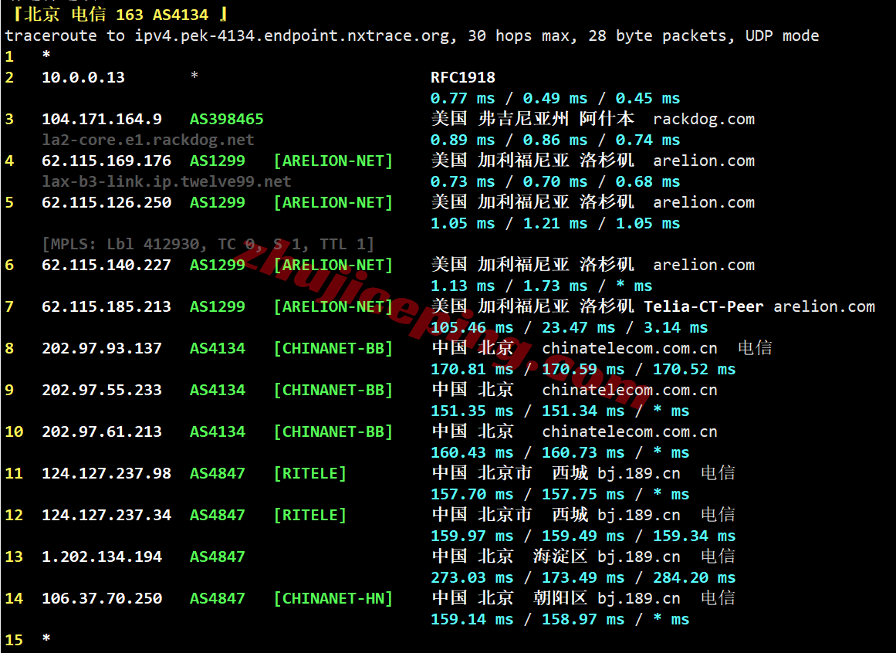Click latency value 159.14 ms
Screen dimensions: 896x653
pos(472,620)
